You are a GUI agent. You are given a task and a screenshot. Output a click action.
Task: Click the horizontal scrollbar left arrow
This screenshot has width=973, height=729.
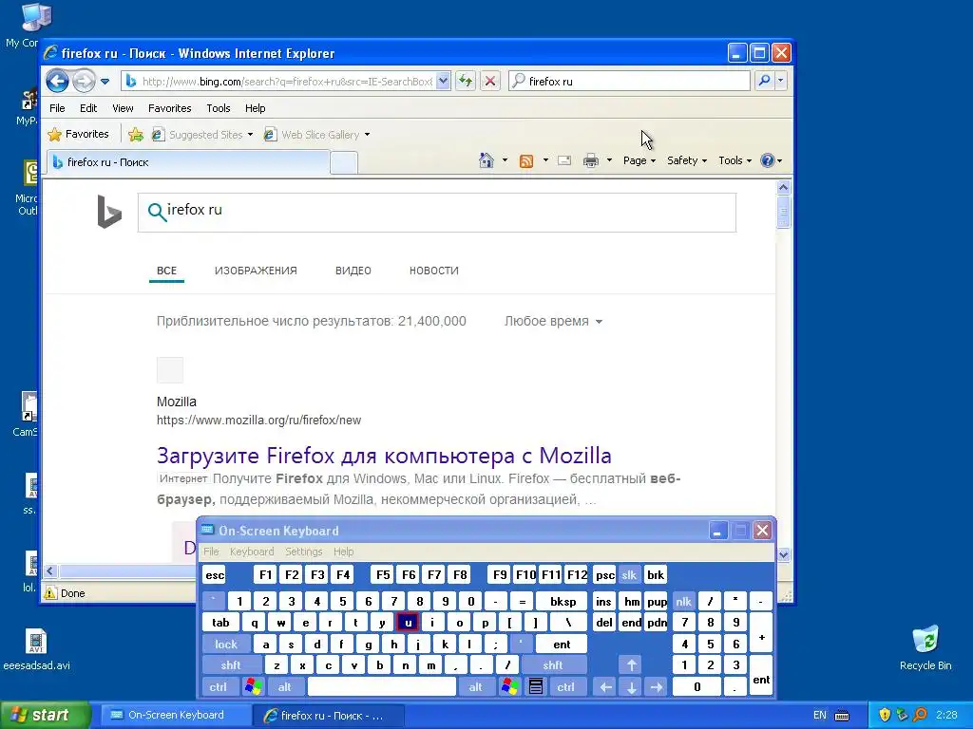50,571
